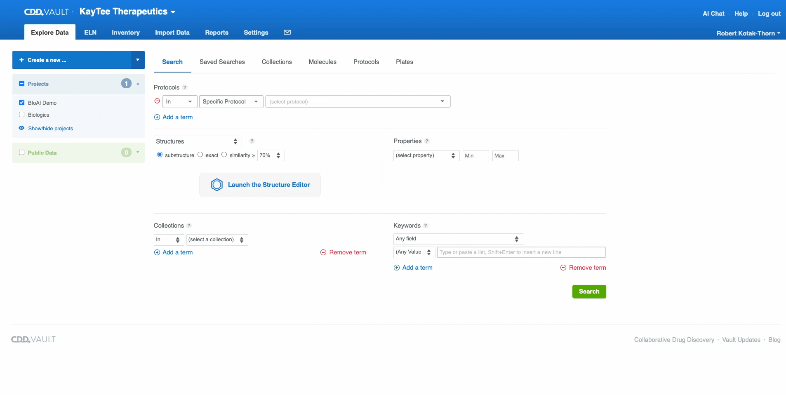
Task: Click the Keywords help question mark icon
Action: [x=426, y=226]
